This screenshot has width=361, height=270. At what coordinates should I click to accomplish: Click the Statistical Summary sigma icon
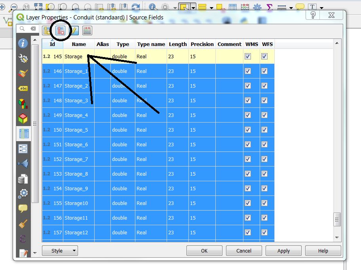270,7
